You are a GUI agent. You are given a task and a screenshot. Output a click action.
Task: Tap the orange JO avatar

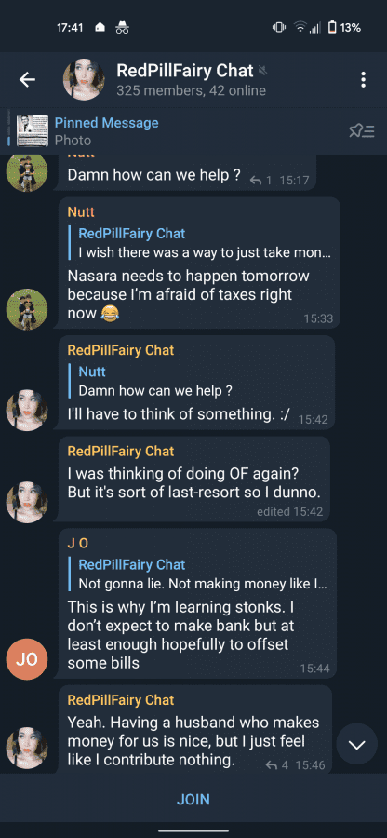[27, 659]
